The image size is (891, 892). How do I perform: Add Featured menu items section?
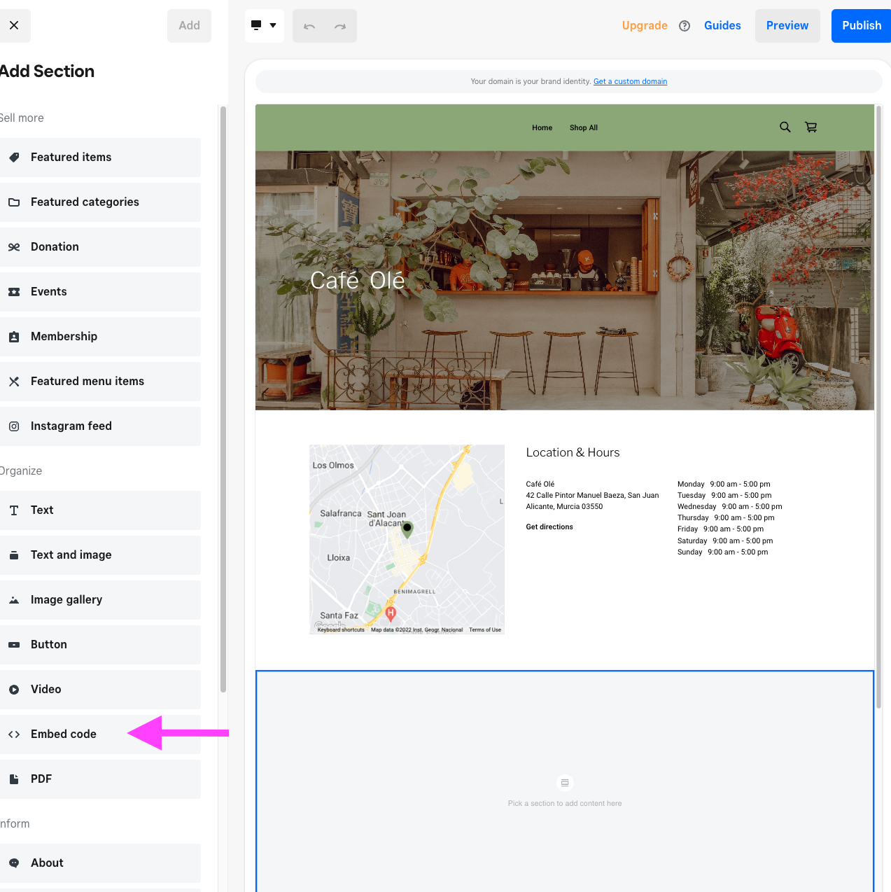100,381
